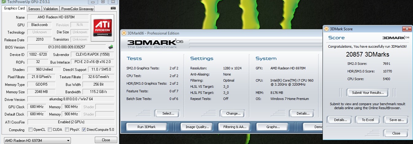
Task: Click the BIOS save chip icon
Action: point(111,47)
